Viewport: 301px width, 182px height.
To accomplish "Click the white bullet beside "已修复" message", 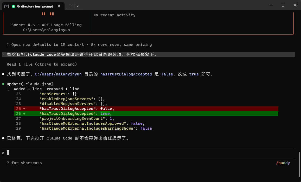I will (x=3, y=138).
